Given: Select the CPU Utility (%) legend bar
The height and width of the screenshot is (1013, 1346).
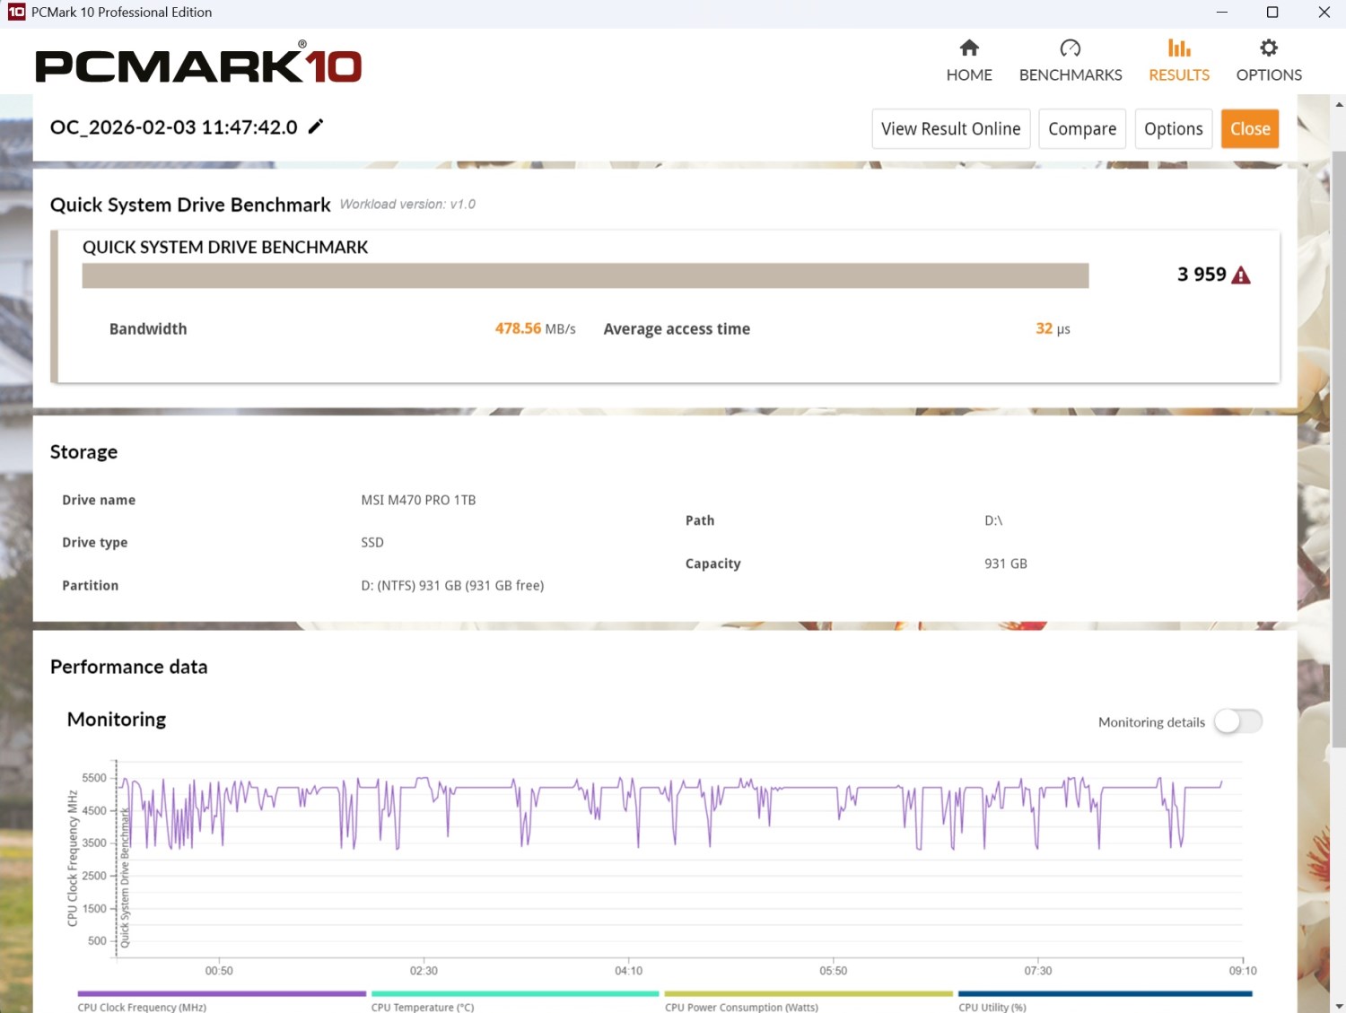Looking at the screenshot, I should pyautogui.click(x=1105, y=993).
